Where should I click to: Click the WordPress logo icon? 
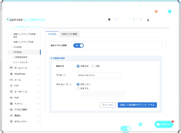11,74
